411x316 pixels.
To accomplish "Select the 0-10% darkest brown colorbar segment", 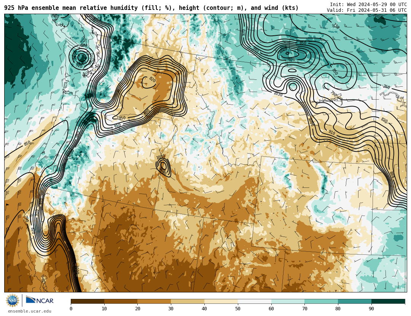I will (88, 302).
